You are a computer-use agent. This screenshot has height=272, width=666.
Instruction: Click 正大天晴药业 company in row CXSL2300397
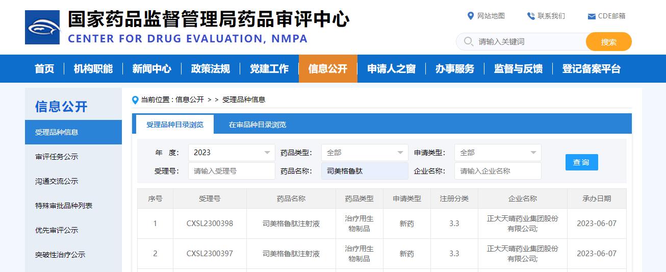[523, 254]
